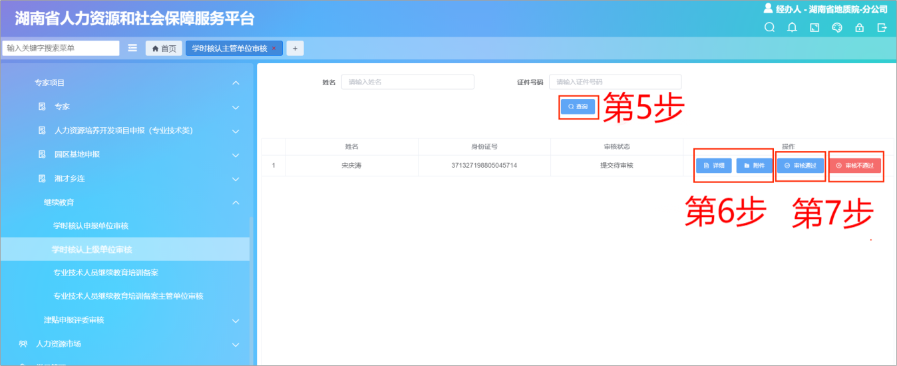
Task: Switch to the 首页 tab
Action: [164, 49]
